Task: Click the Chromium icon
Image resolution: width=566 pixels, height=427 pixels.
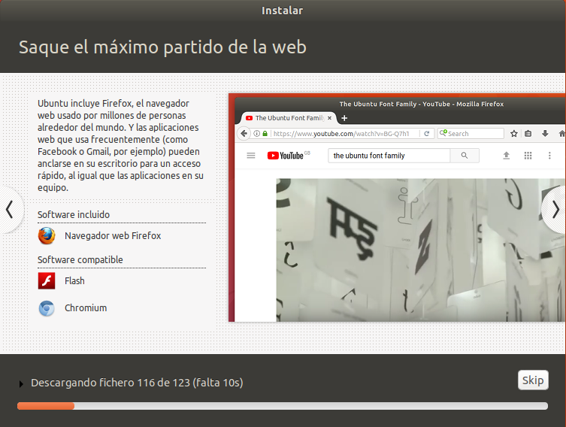Action: pos(47,308)
